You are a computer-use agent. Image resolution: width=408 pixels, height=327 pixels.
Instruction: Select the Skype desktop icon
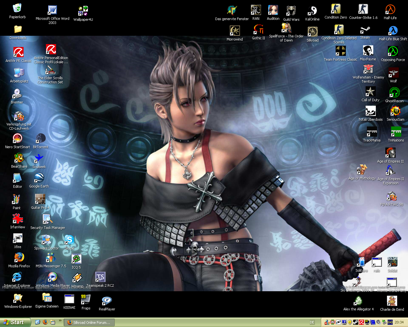click(69, 240)
